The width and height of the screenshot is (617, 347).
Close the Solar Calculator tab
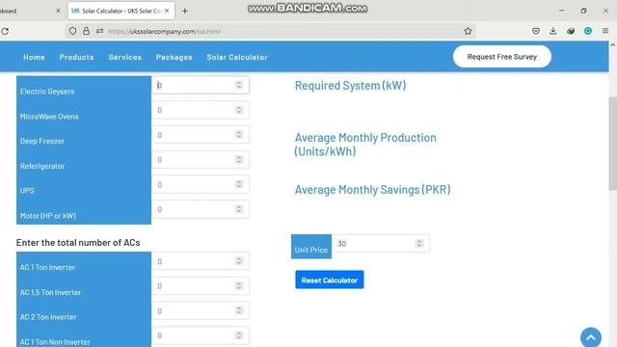(167, 11)
